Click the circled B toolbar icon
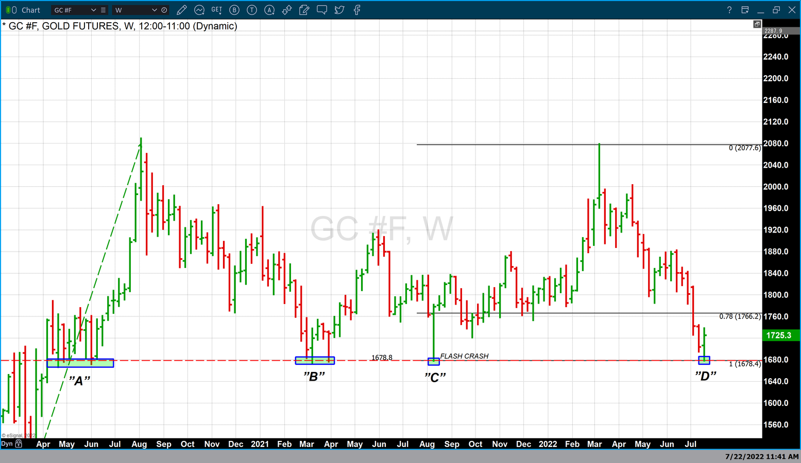801x463 pixels. pyautogui.click(x=234, y=10)
